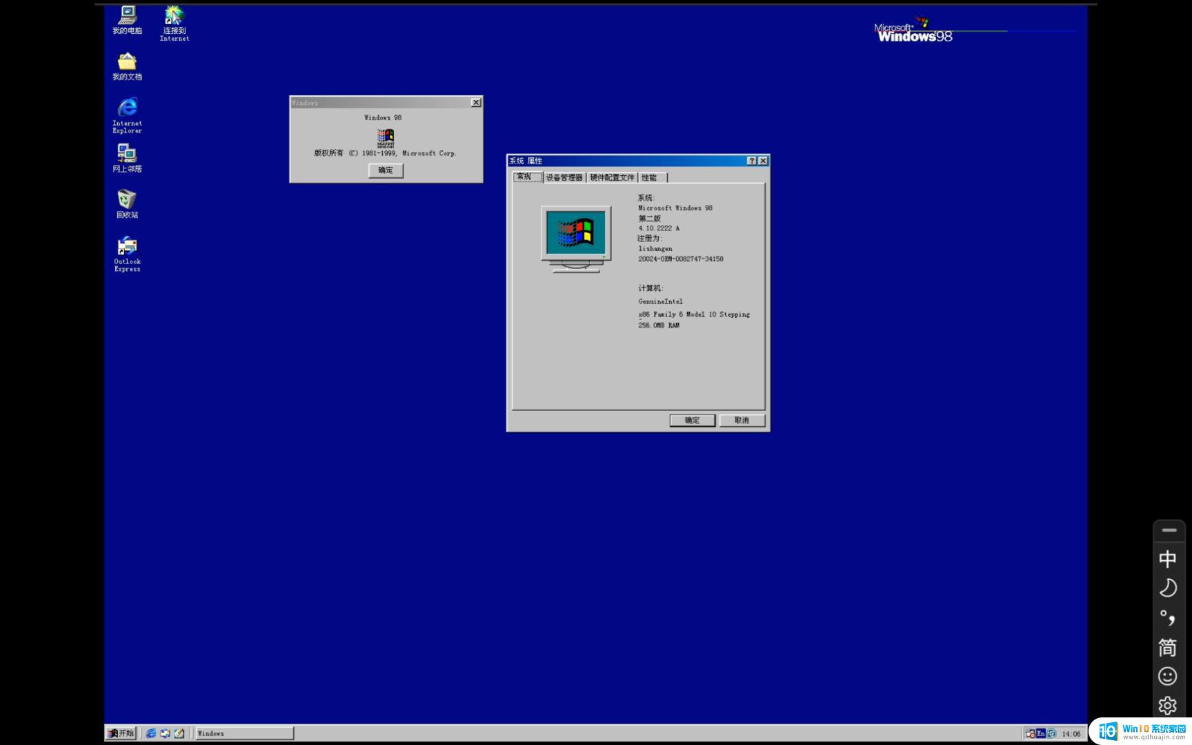
Task: Click the En language indicator in tray
Action: pyautogui.click(x=1041, y=733)
